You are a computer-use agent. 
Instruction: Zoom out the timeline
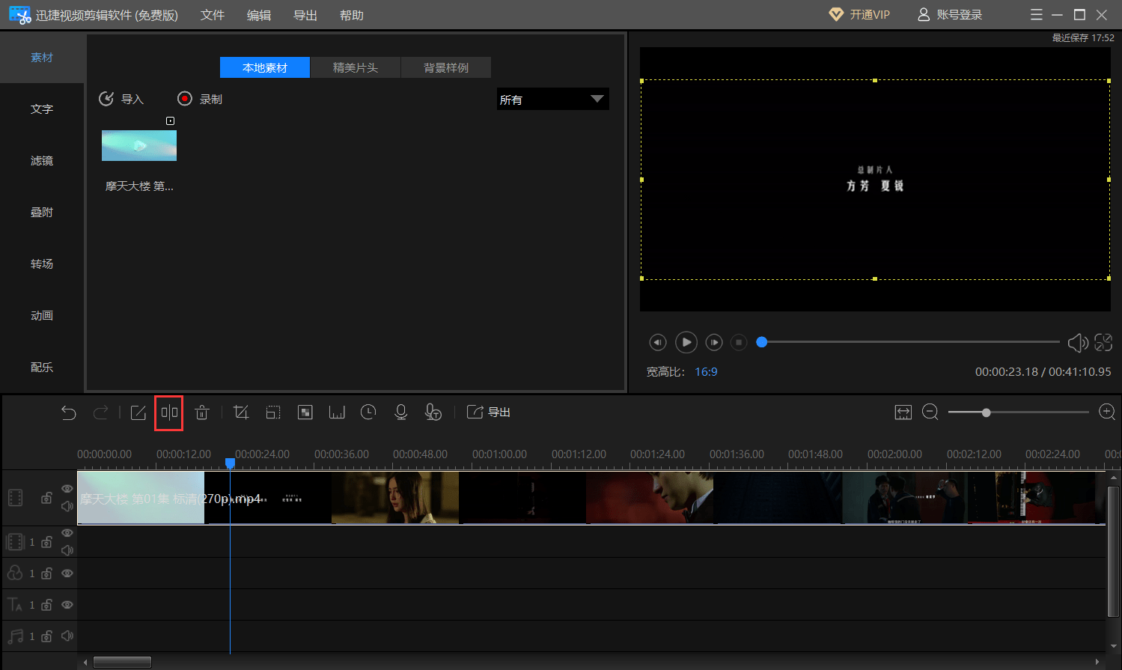click(930, 412)
